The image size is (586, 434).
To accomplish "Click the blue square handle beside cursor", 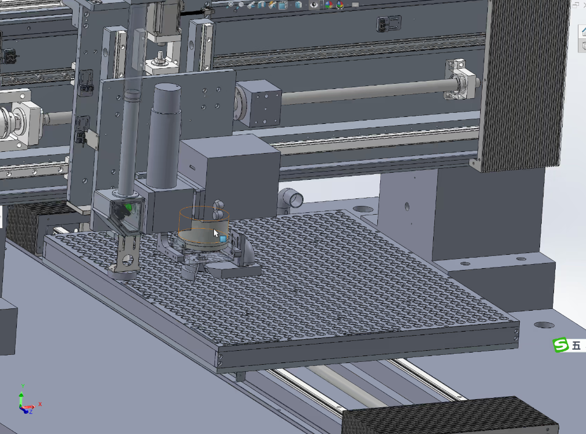I will click(x=223, y=239).
